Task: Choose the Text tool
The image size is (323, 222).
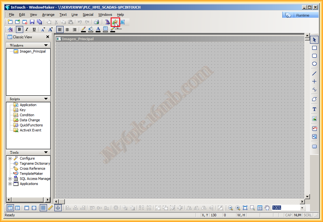Action: click(314, 109)
